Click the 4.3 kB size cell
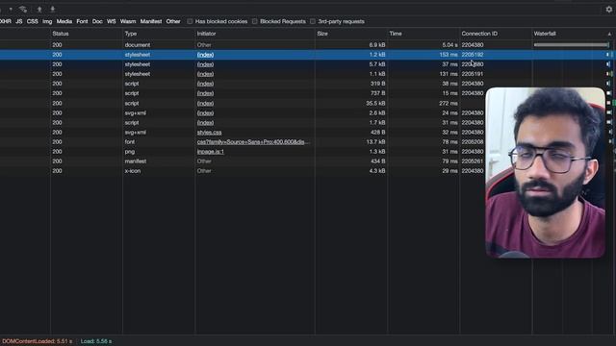 pyautogui.click(x=376, y=171)
